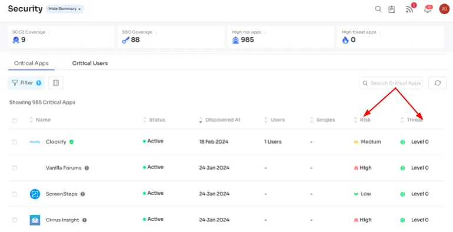Check the Cirrus Insight row checkbox
Screen dimensions: 453x232
click(15, 220)
